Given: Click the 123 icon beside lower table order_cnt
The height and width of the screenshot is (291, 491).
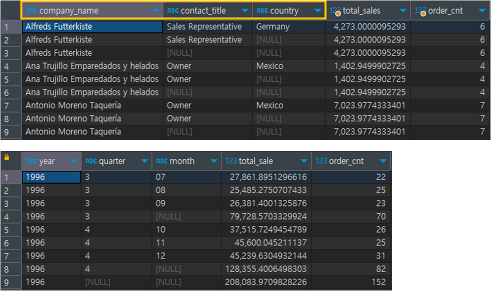Looking at the screenshot, I should coord(321,161).
